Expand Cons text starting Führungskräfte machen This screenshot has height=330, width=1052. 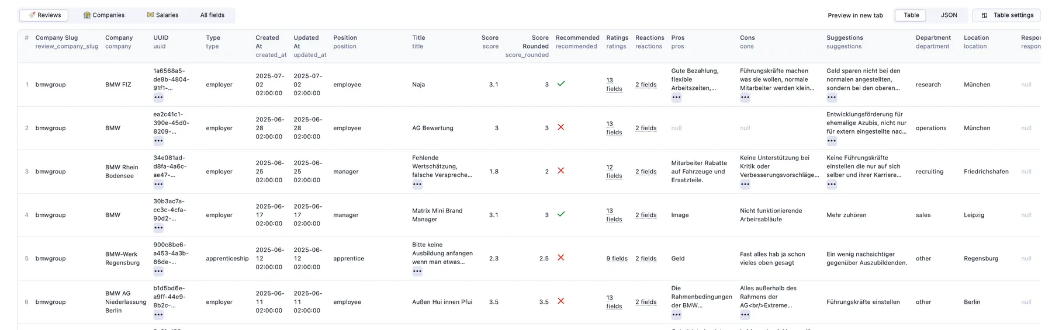745,98
